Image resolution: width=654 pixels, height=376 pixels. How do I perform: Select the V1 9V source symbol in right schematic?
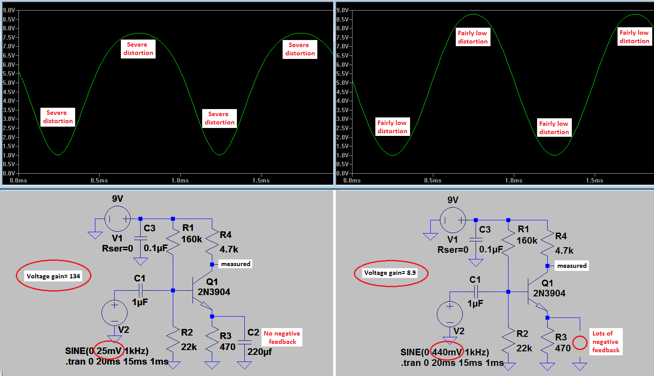click(x=453, y=220)
